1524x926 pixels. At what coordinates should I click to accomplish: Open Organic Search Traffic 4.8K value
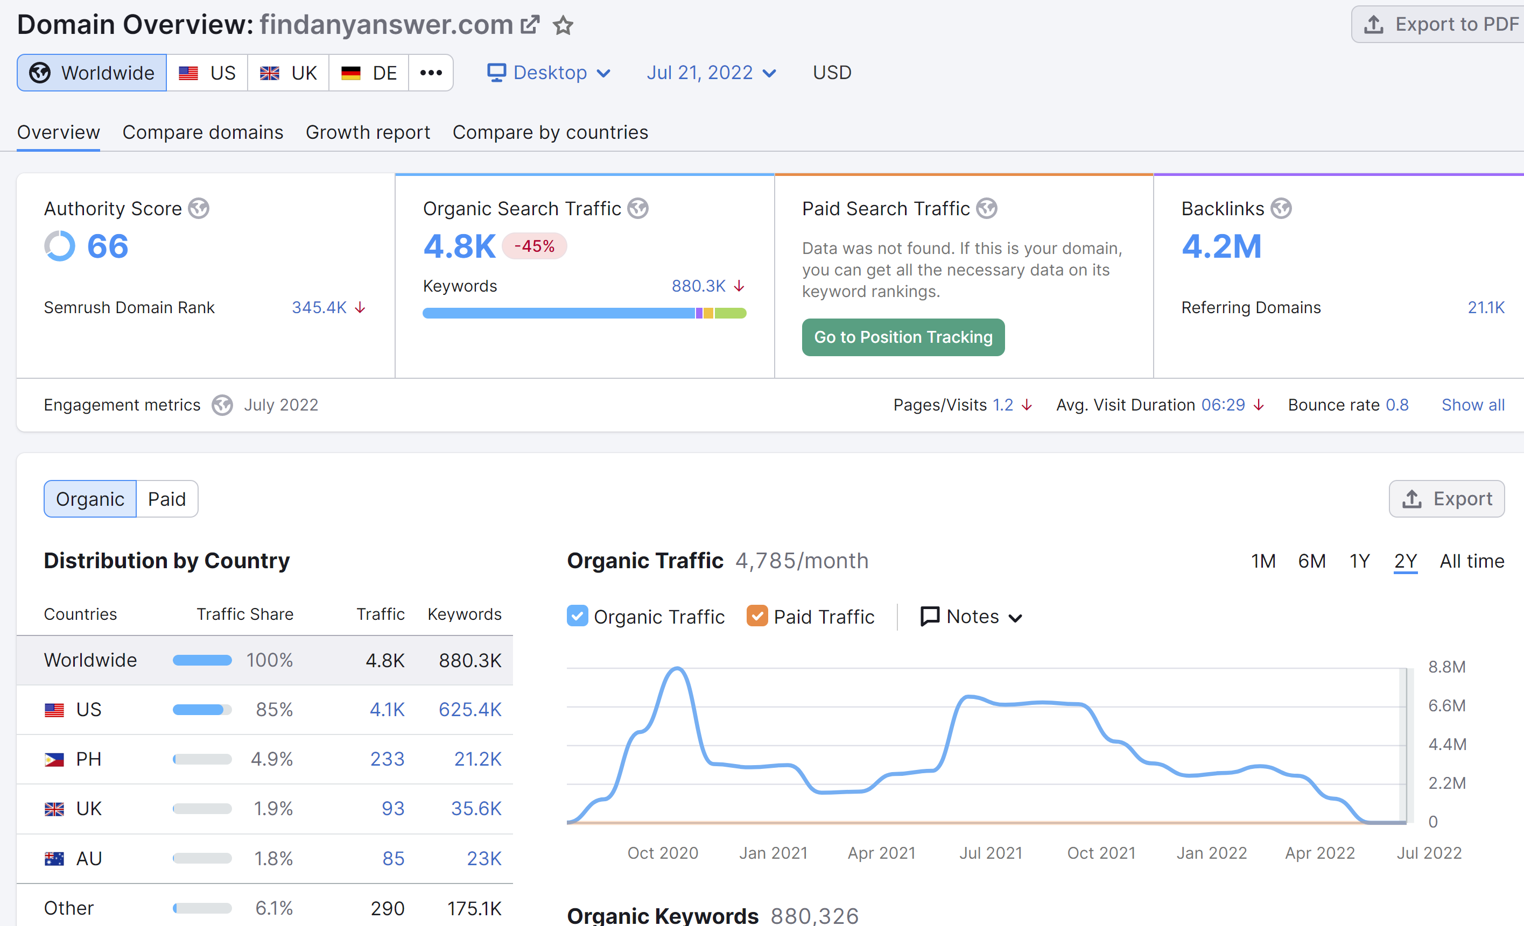point(460,246)
